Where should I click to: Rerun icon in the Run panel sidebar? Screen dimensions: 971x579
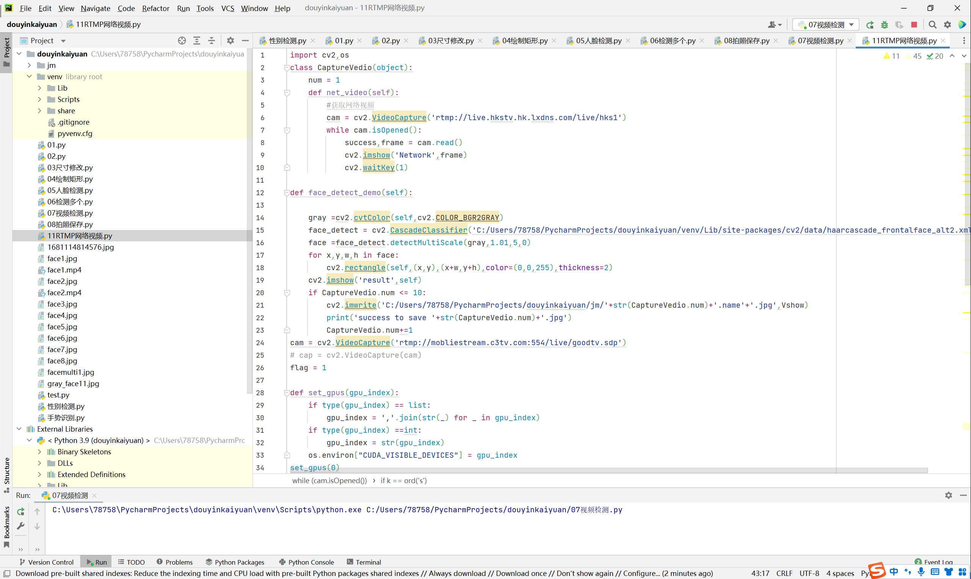tap(21, 511)
